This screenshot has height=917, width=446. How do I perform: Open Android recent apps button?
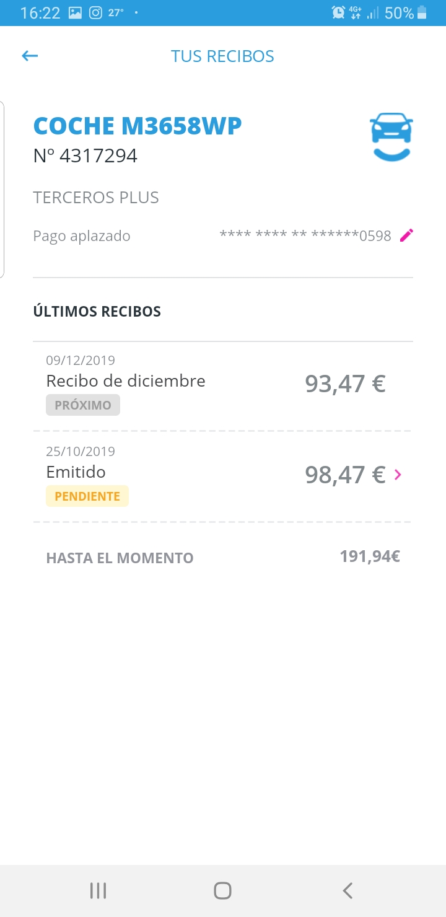pos(98,890)
